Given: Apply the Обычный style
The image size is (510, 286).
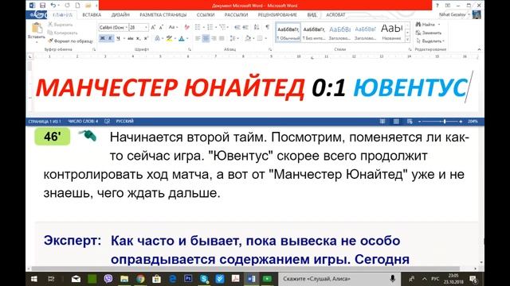Looking at the screenshot, I should coord(288,33).
